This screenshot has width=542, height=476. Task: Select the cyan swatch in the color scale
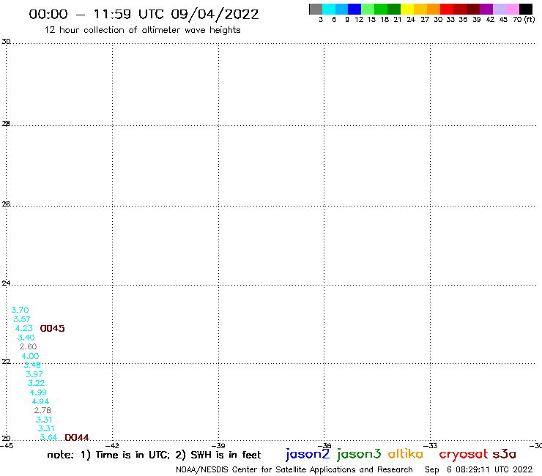[x=329, y=9]
